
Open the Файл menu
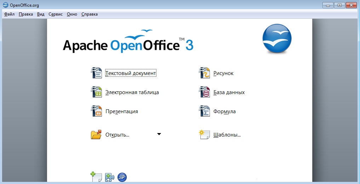[9, 14]
